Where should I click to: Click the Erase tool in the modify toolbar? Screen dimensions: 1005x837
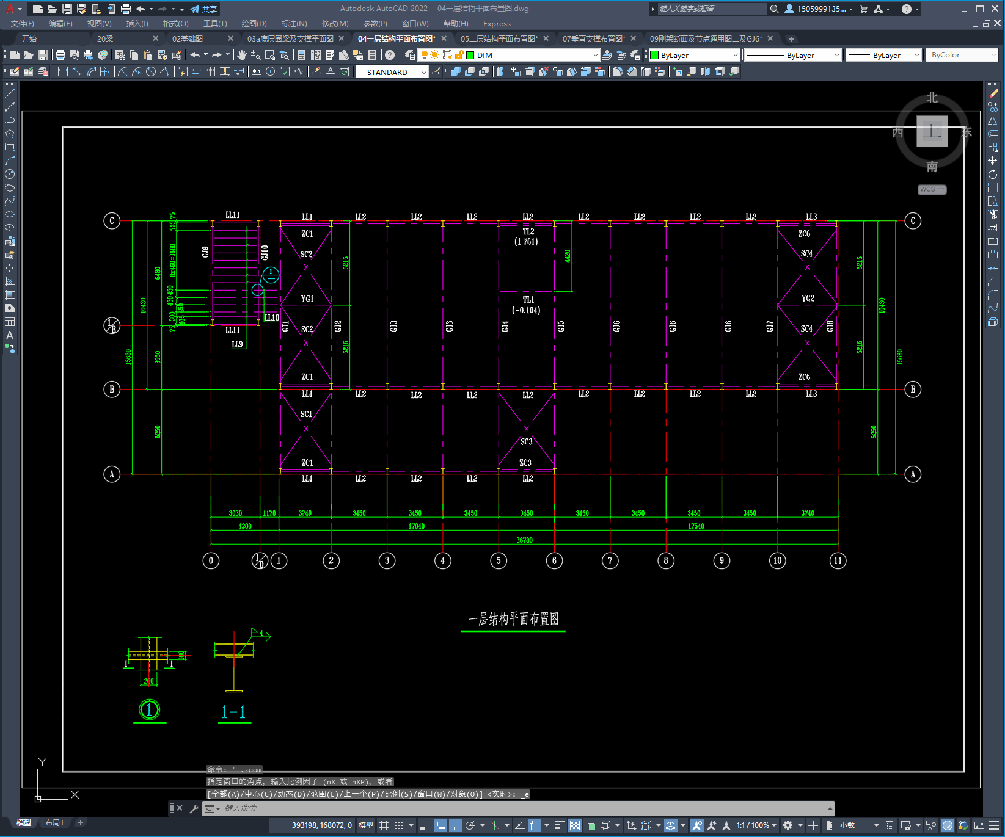[993, 93]
